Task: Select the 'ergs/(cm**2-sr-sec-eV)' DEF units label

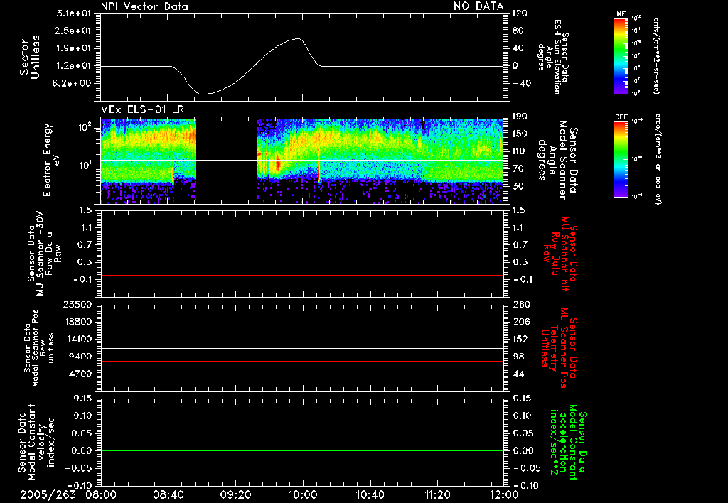Action: pos(658,160)
